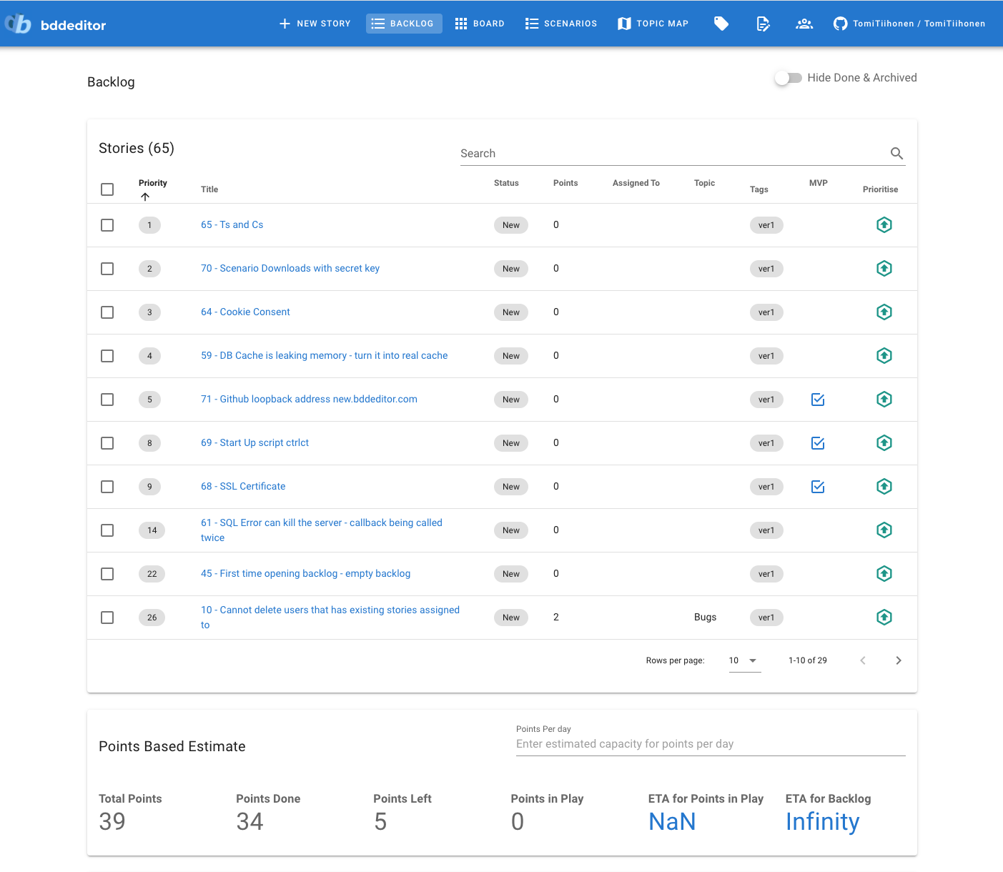Prioritise the Cookie Consent story

coord(884,312)
